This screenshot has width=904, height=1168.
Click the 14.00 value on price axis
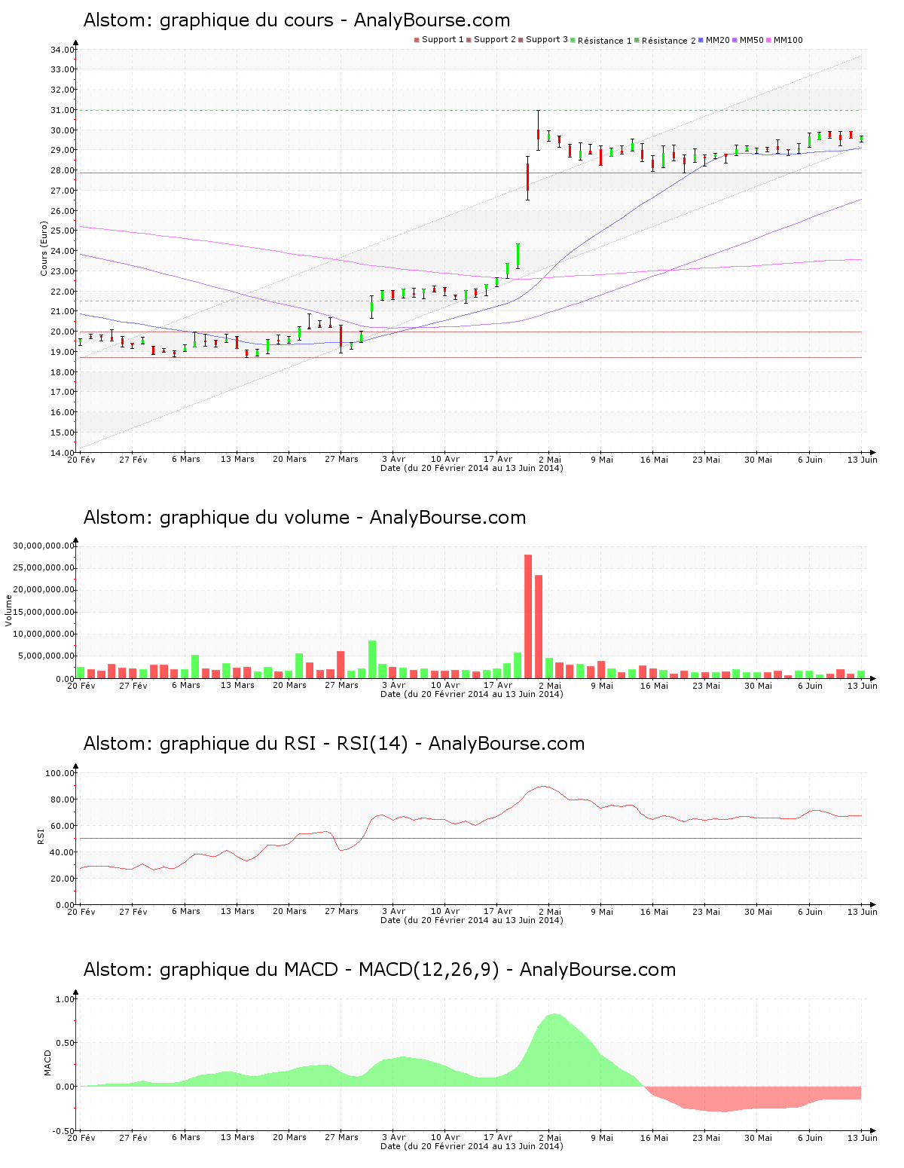[x=63, y=453]
